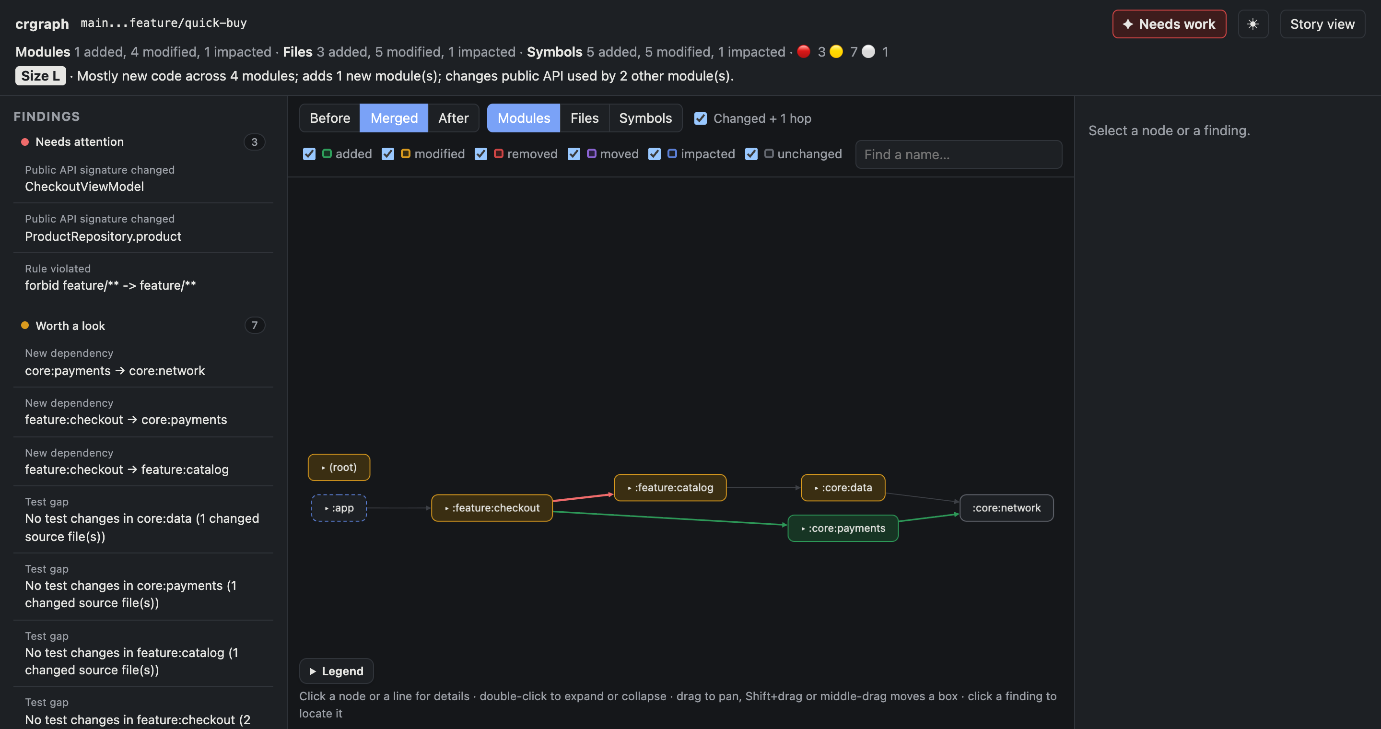Expand the :feature:checkout node arrow
Screen dimensions: 1381x729
click(x=446, y=508)
